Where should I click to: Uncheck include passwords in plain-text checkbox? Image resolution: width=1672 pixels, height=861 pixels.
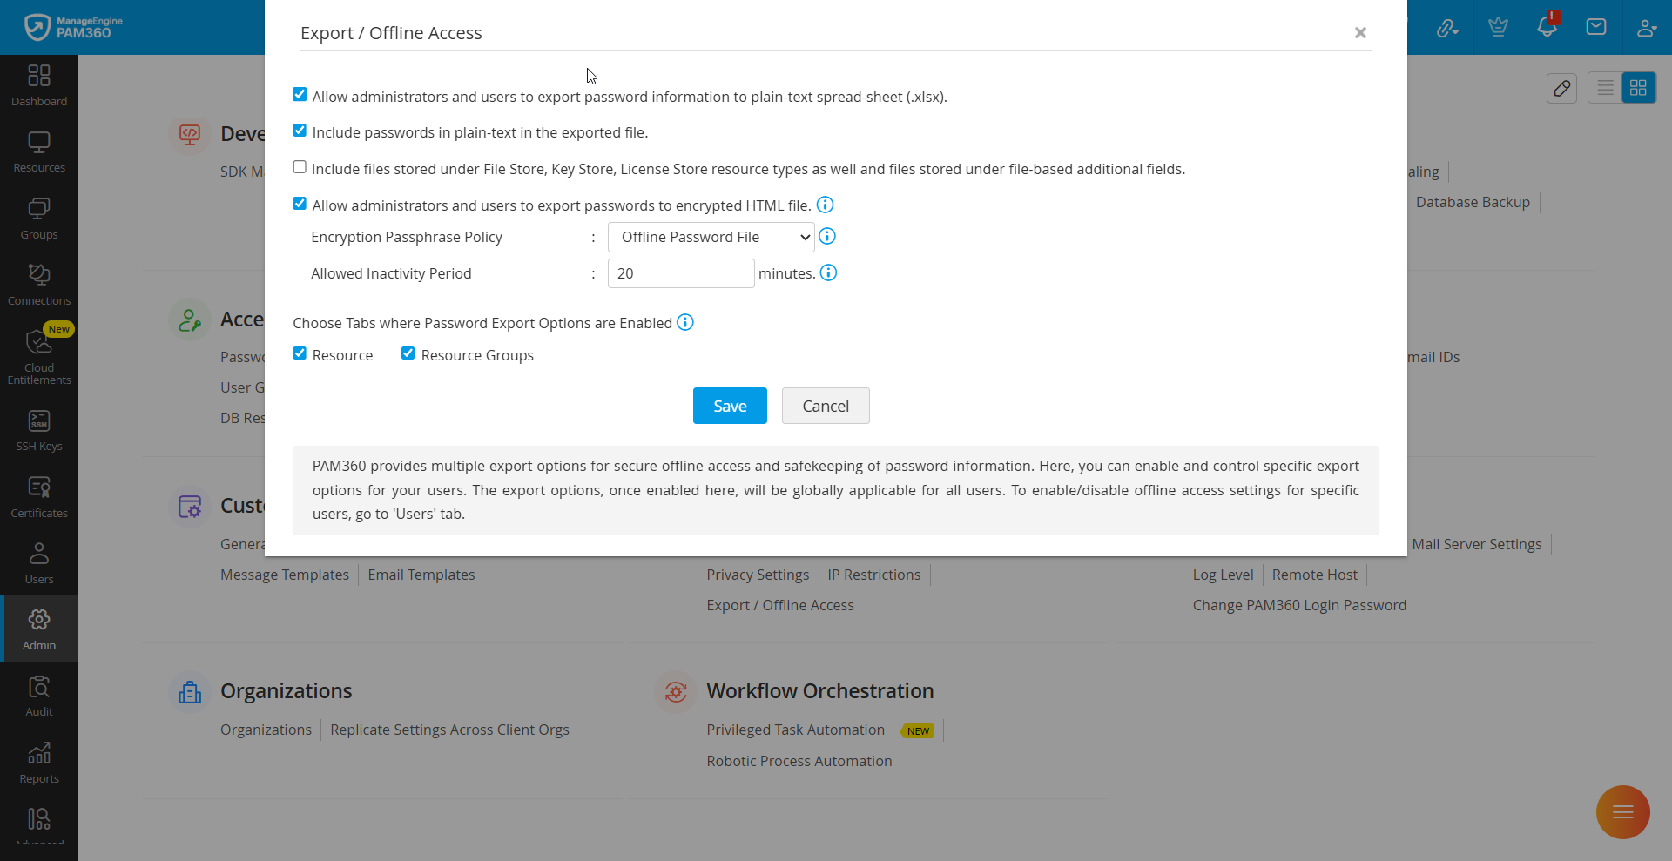[x=300, y=131]
